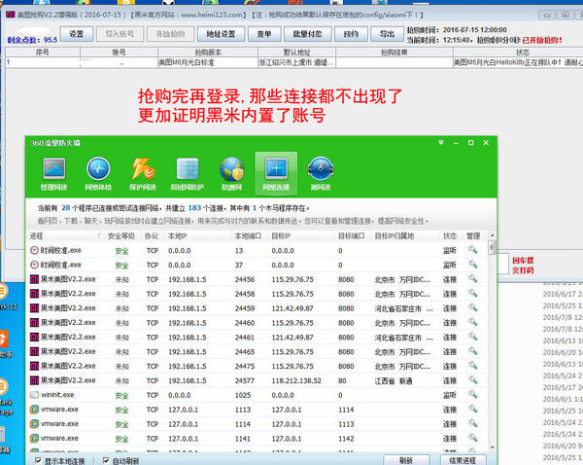Select vmware.exe icon on local port 1113 row
583x465 pixels.
pos(34,410)
